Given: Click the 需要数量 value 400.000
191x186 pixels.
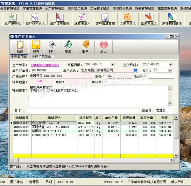Looking at the screenshot, I should [x=129, y=135].
